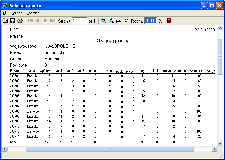Viewport: 225px width, 160px height.
Task: Click the horizontal scrollbar thumb
Action: coord(110,149)
